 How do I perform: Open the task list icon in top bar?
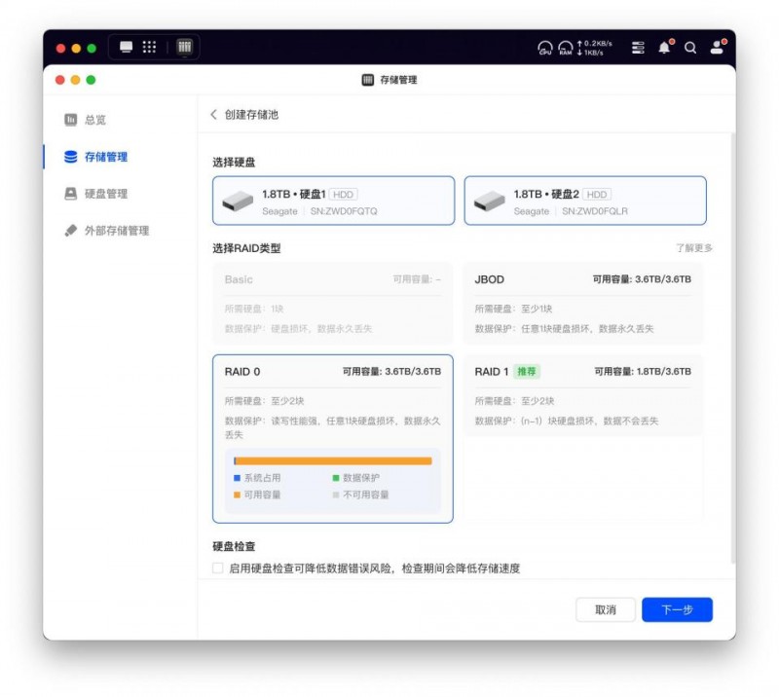point(638,48)
